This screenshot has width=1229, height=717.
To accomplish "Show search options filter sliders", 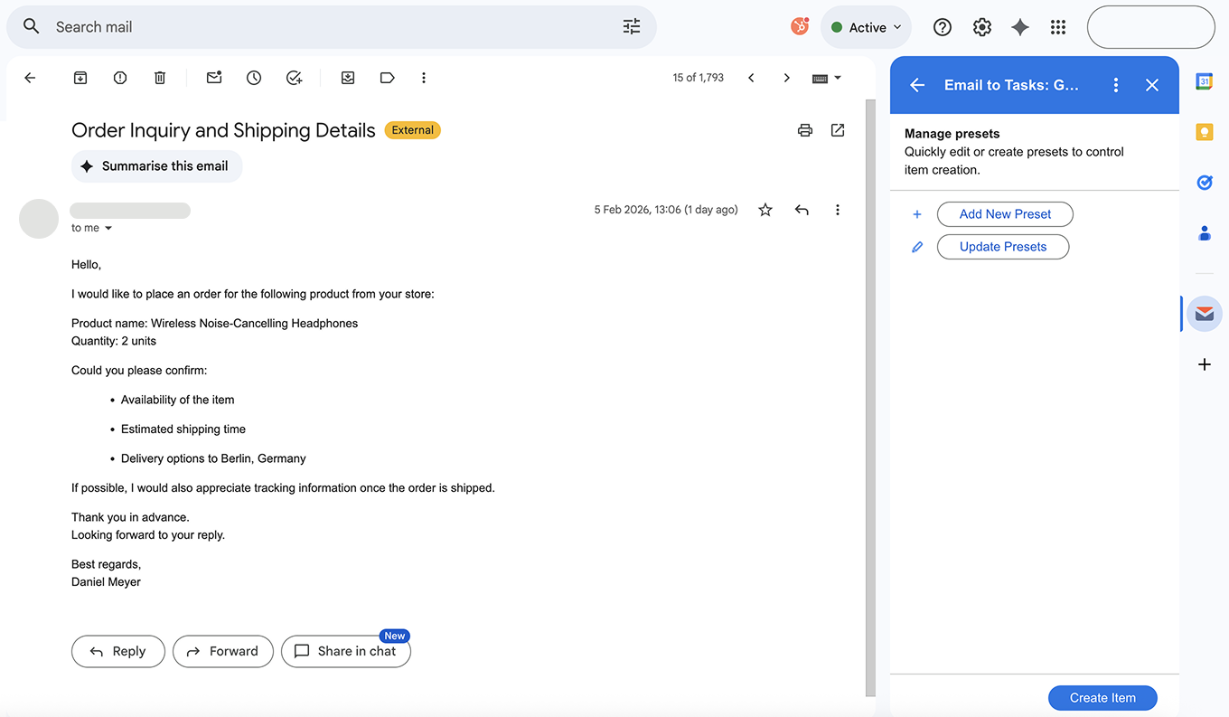I will 632,27.
